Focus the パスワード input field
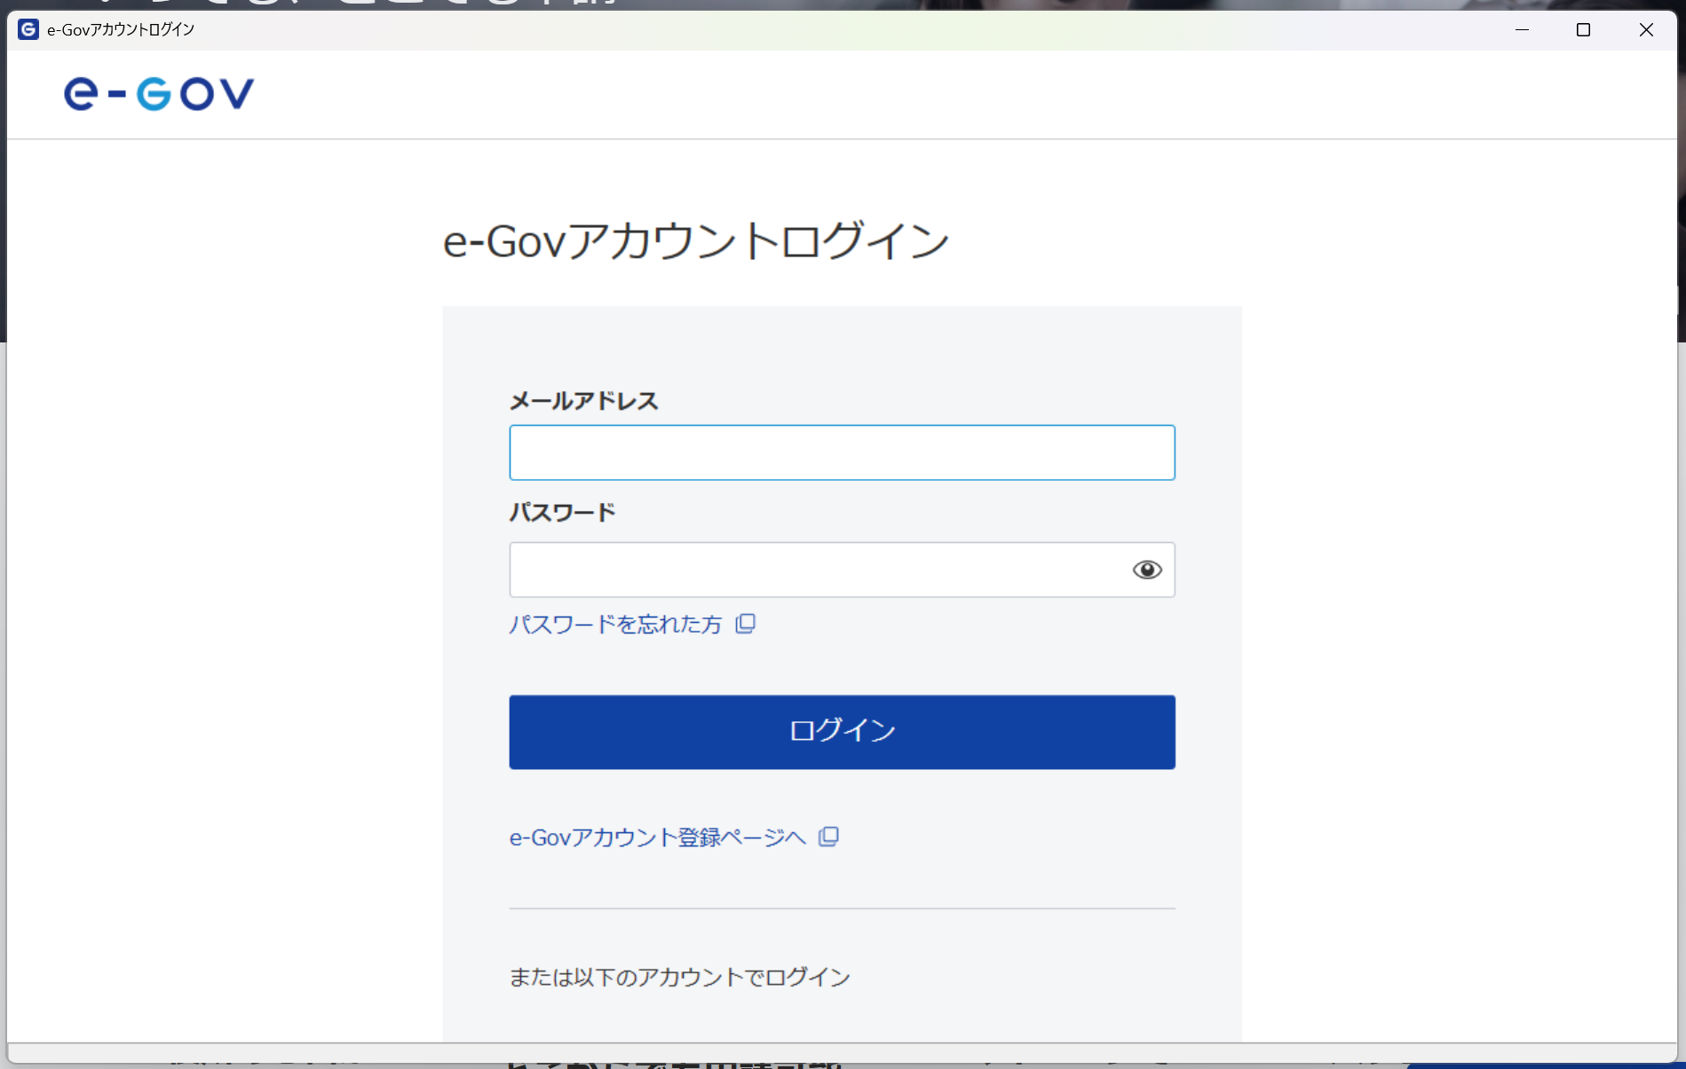 [842, 570]
